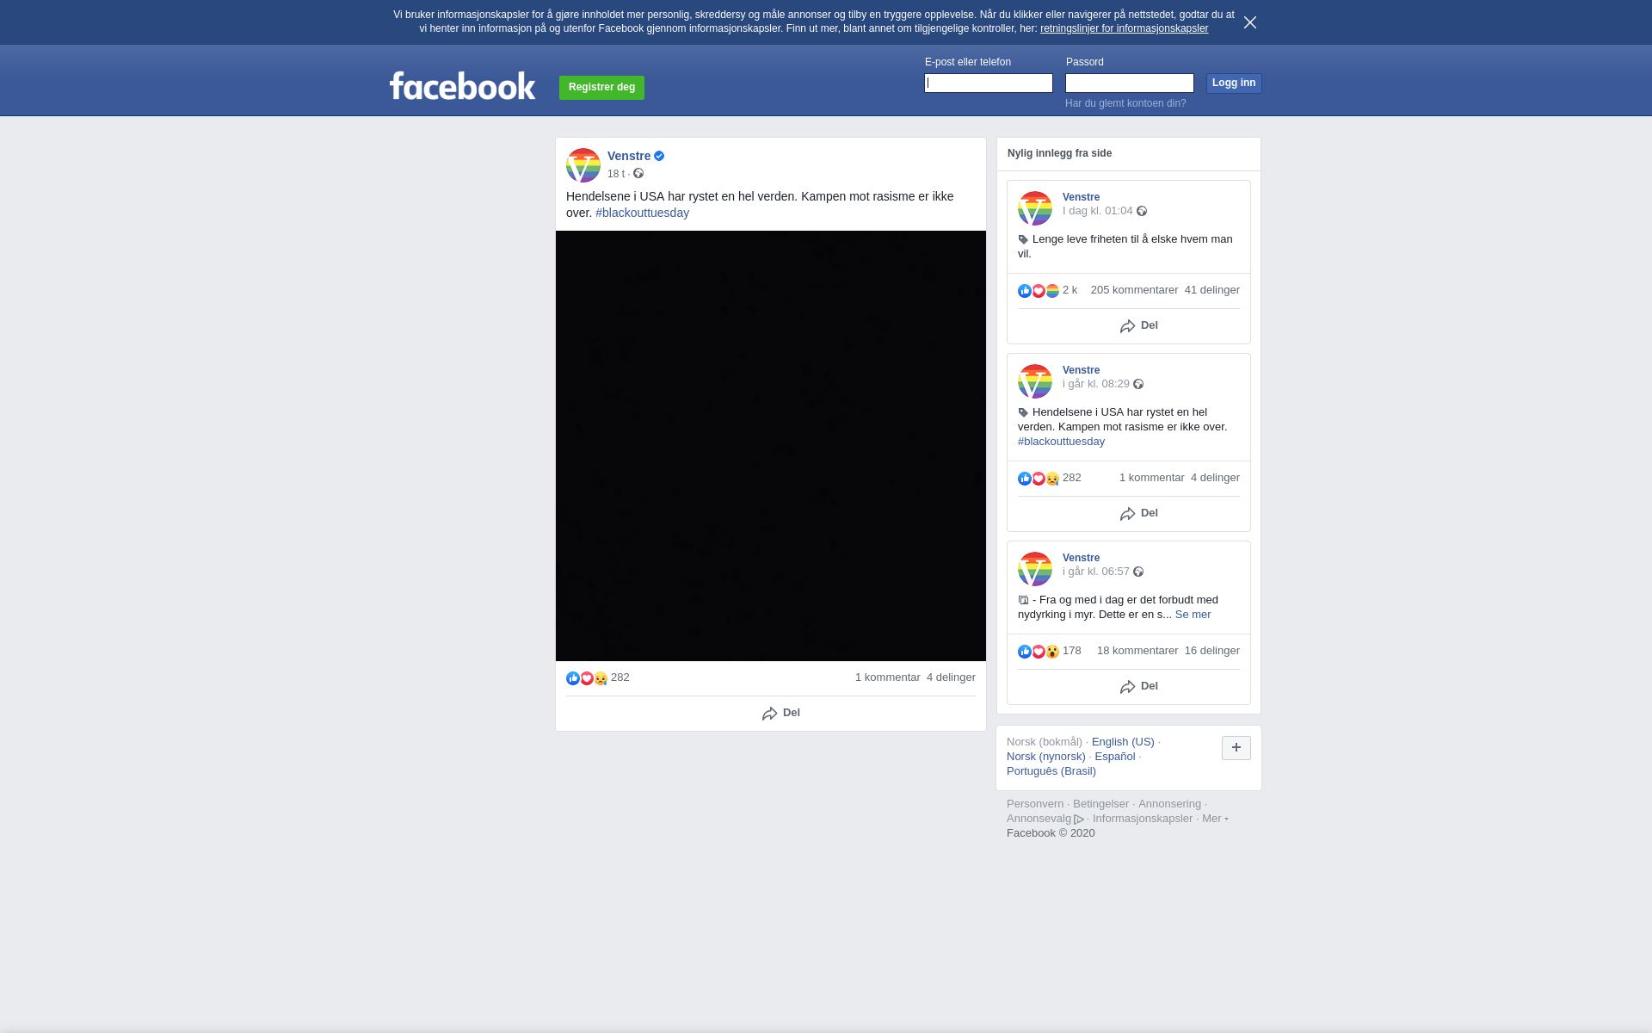Click Del on sidebar 08:29 post

(1139, 513)
